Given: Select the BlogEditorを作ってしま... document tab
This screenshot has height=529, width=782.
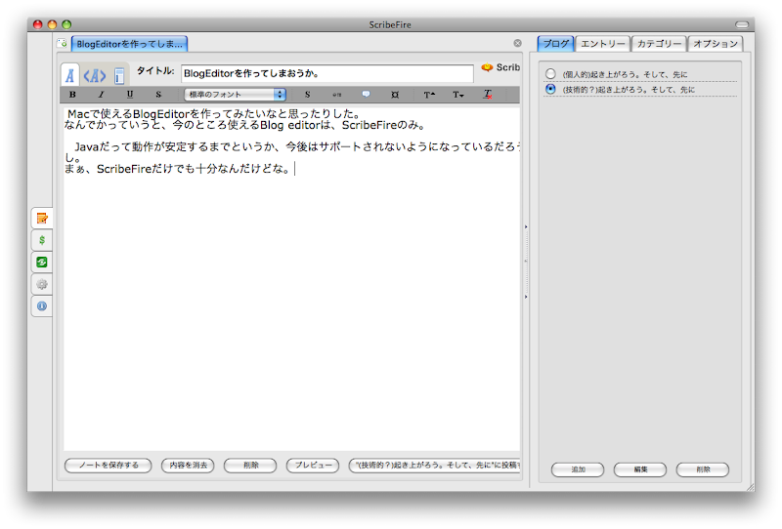Looking at the screenshot, I should (x=130, y=44).
